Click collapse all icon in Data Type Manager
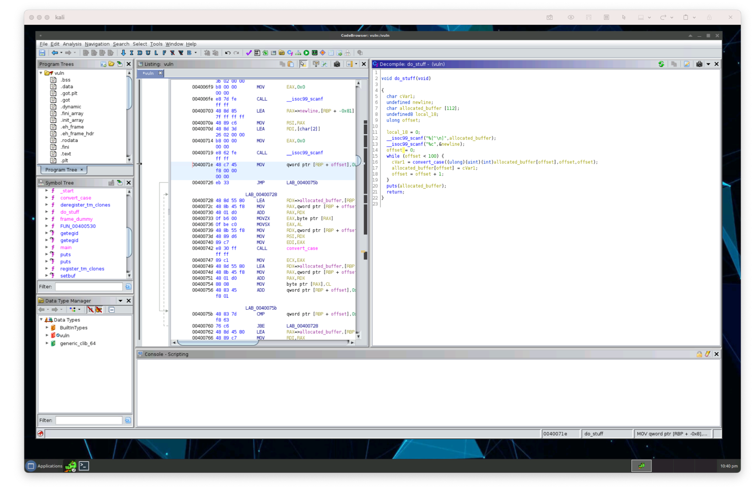Image resolution: width=754 pixels, height=489 pixels. [x=112, y=310]
